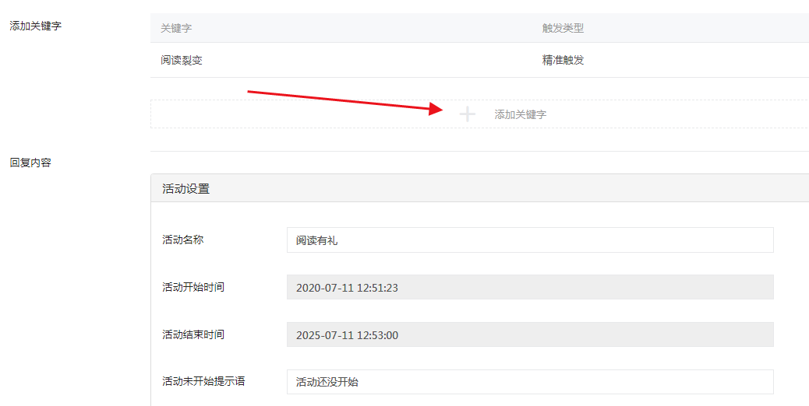Open the 活动开始时间 date field

pyautogui.click(x=530, y=287)
